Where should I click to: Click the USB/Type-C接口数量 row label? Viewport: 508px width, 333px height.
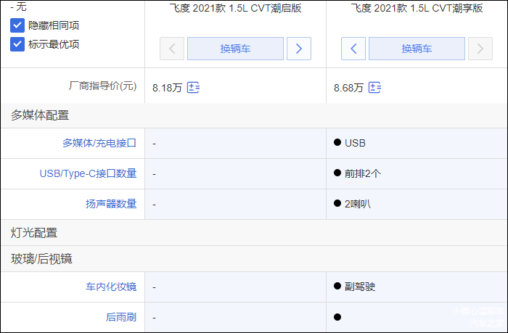88,173
